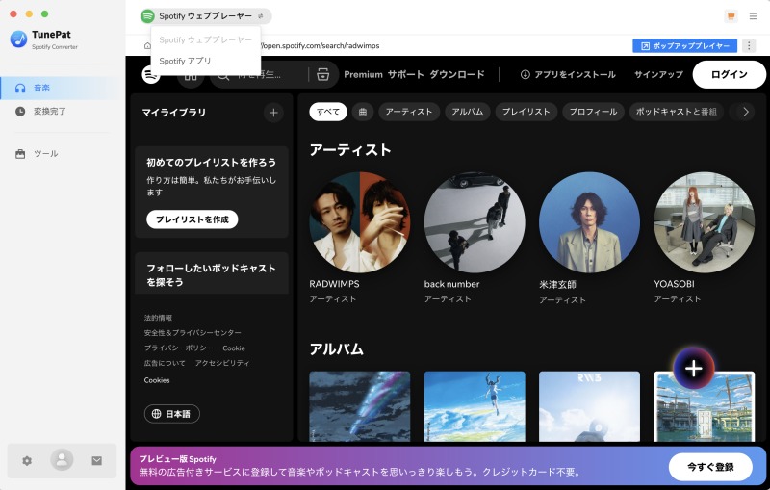770x490 pixels.
Task: Open the first album cover with comet
Action: (x=360, y=406)
